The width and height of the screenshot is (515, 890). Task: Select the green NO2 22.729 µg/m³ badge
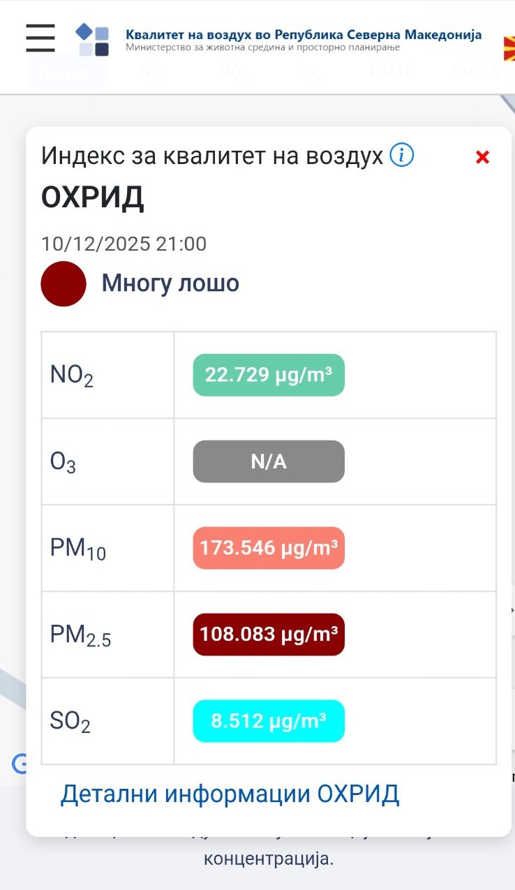[269, 375]
